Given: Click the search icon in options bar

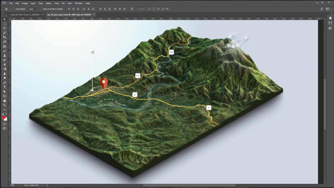Looking at the screenshot, I should pos(322,9).
